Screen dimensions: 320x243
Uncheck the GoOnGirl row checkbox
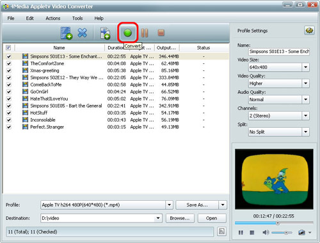[9, 91]
